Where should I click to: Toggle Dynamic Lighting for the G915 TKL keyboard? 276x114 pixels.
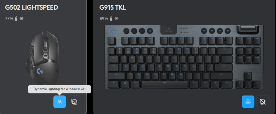(248, 102)
